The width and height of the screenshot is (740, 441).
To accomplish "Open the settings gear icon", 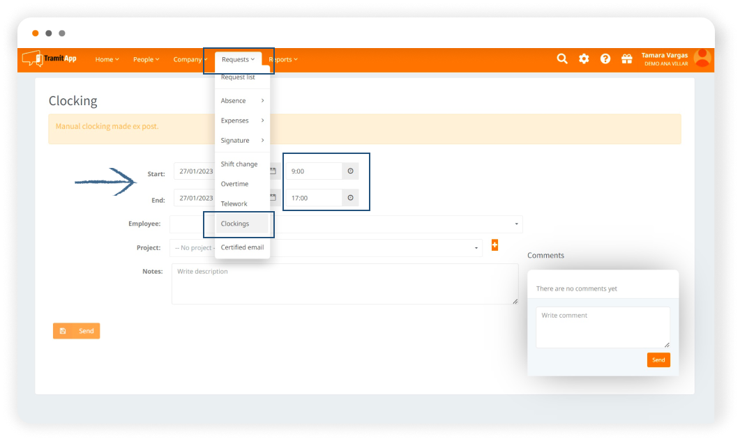I will [584, 59].
